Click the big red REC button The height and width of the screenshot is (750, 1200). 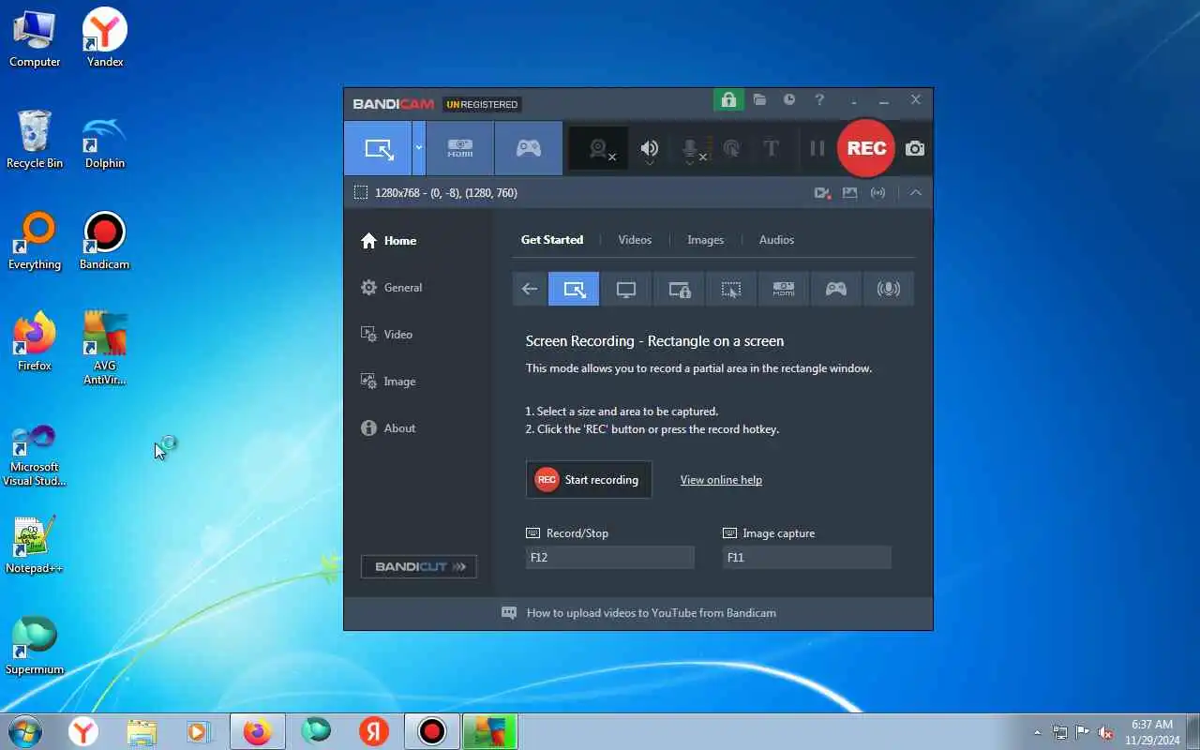coord(866,148)
